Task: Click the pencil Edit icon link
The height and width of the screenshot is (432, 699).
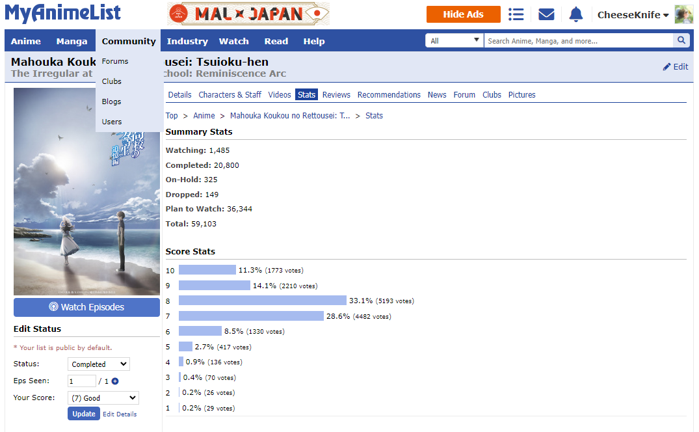Action: tap(675, 66)
